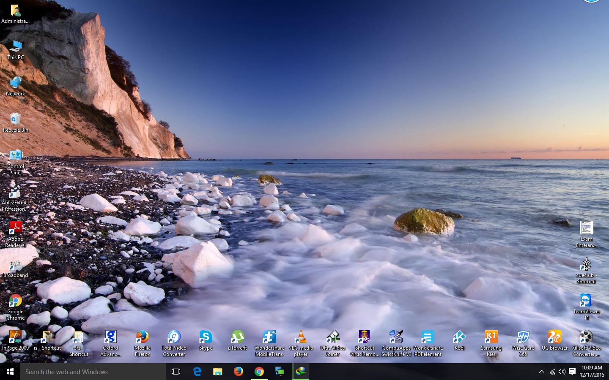Open File Explorer from the taskbar
Screen dimensions: 609x380
pyautogui.click(x=217, y=372)
